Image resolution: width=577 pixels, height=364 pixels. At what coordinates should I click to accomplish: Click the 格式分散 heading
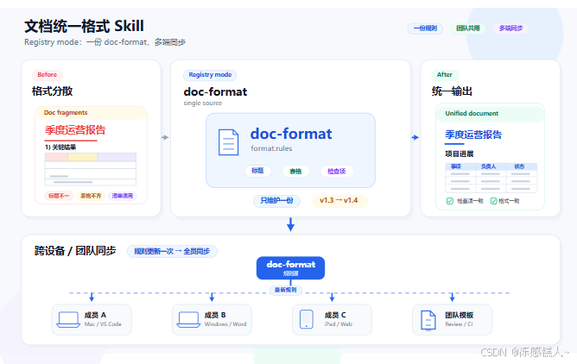[x=52, y=91]
